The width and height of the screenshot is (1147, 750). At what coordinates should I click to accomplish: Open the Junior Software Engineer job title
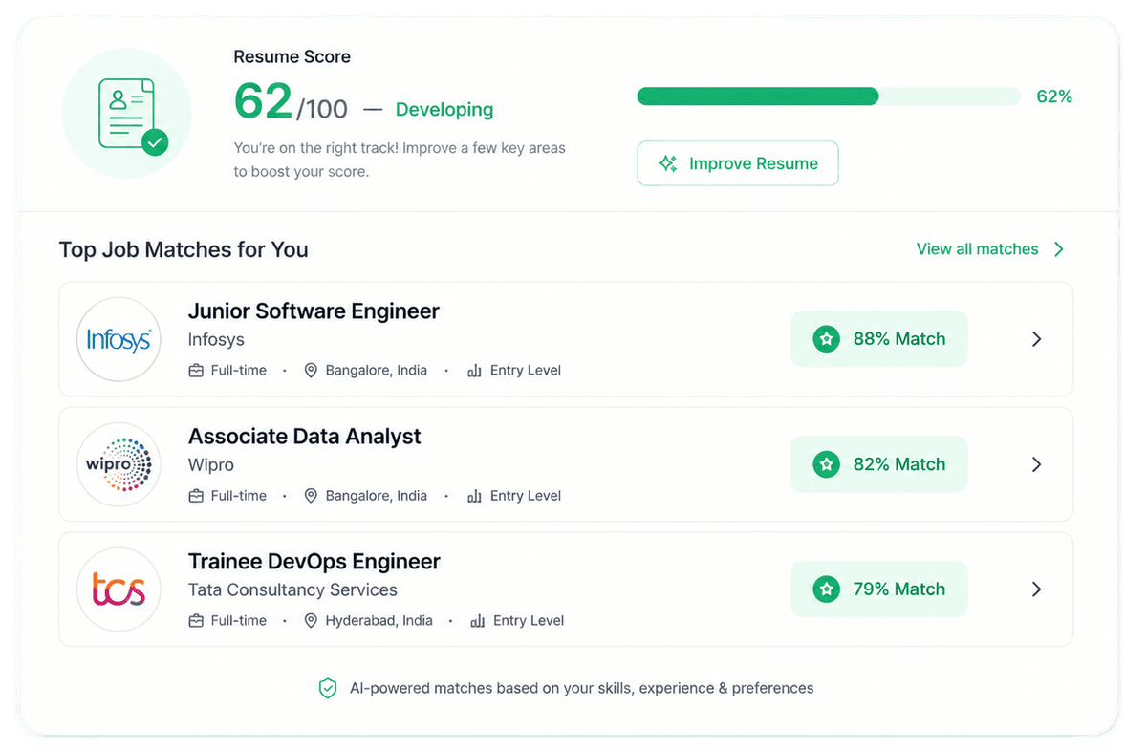click(314, 311)
